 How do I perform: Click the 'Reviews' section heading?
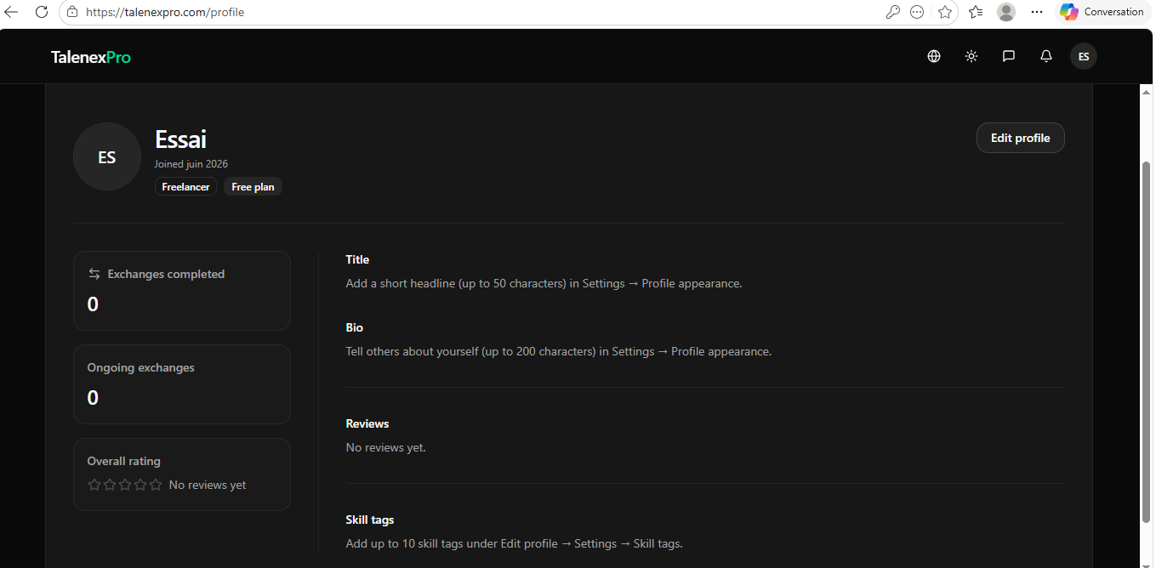[x=367, y=423]
